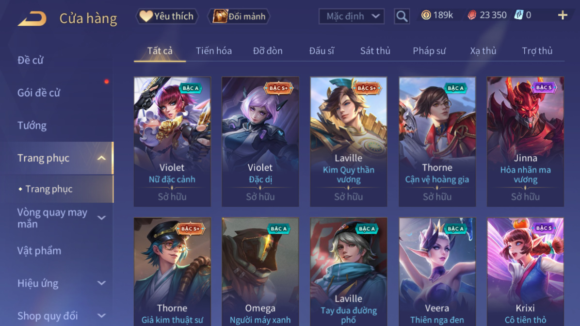The image size is (580, 326).
Task: Tap the red ruby currency icon
Action: (472, 15)
